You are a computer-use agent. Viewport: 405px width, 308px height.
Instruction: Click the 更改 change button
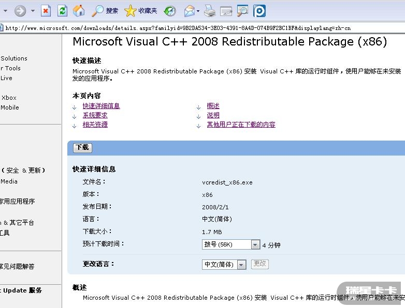(260, 264)
